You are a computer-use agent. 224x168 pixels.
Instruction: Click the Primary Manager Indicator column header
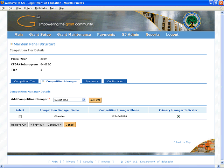[x=178, y=110]
